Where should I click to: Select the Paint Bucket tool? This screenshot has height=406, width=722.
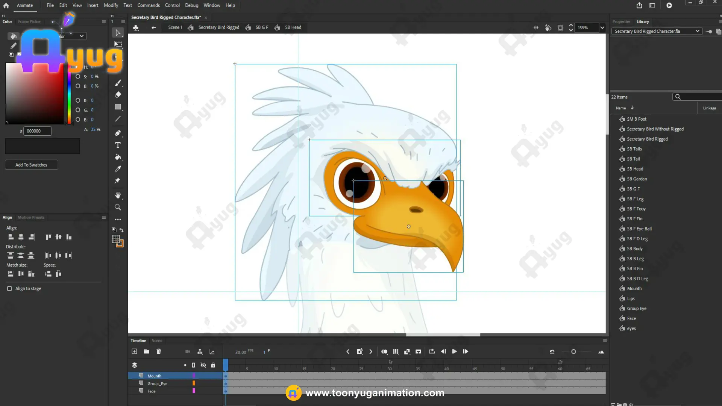point(118,157)
